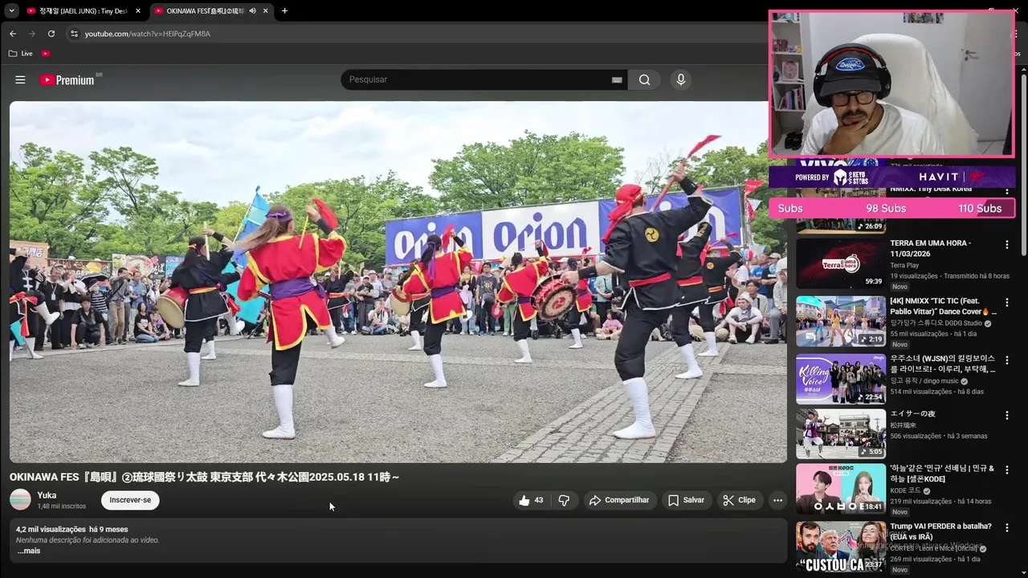Open options menu for TERRA EM UMA HORA
The image size is (1028, 578).
(x=1006, y=244)
